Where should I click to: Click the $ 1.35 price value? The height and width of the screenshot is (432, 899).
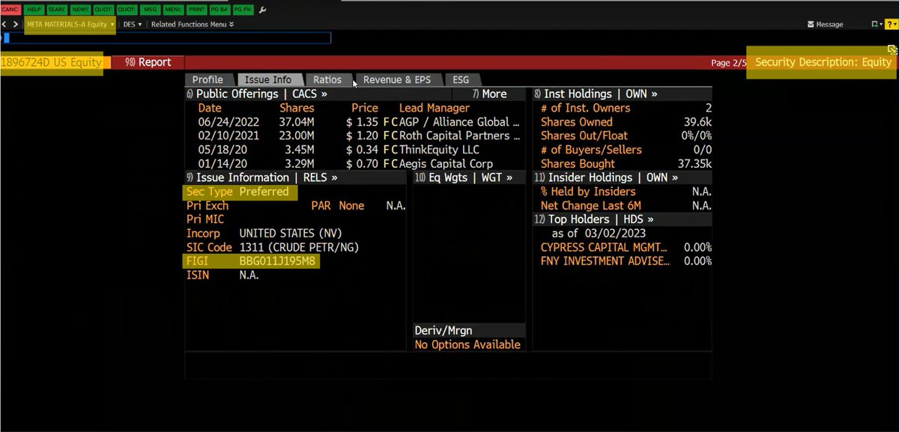point(363,122)
